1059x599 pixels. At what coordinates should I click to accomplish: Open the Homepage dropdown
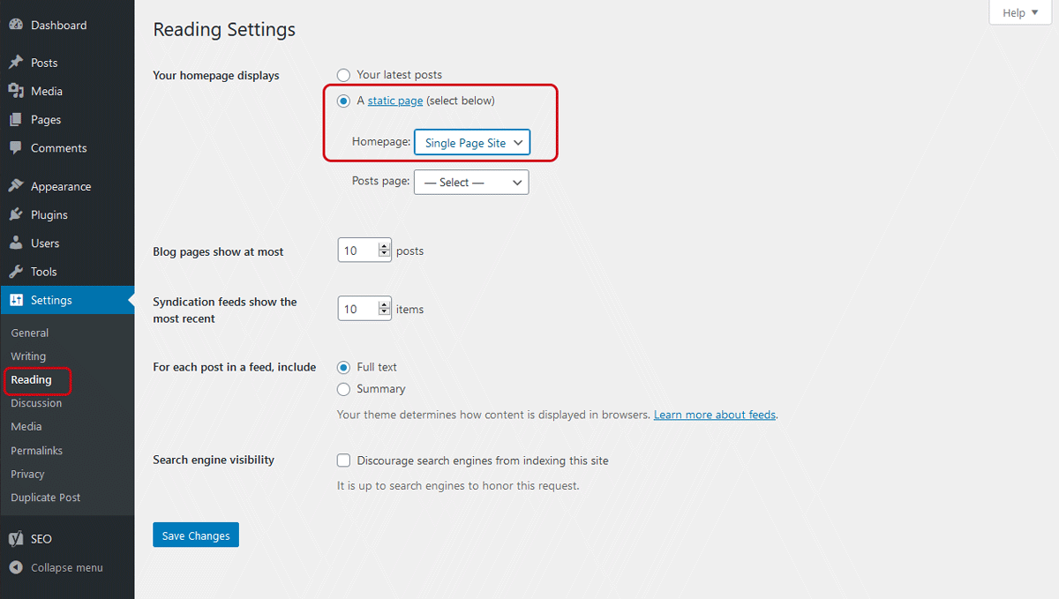tap(472, 143)
